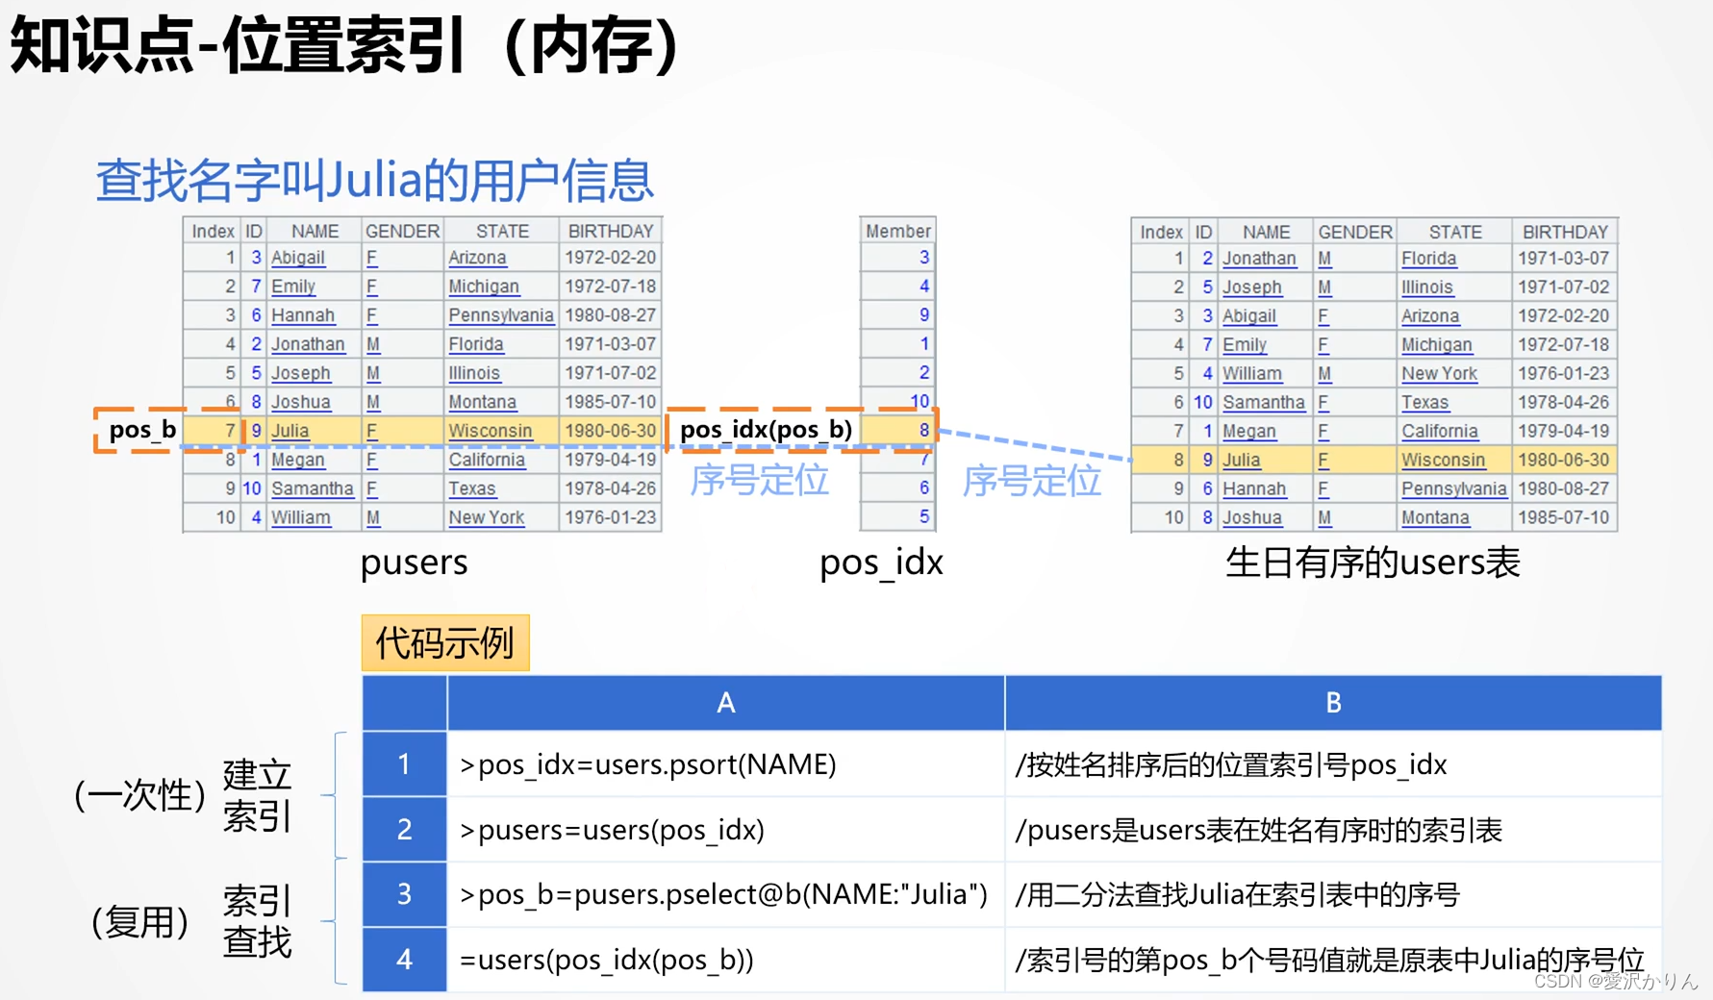Open the Wisconsin state link for Julia
The image size is (1713, 1000).
[490, 431]
